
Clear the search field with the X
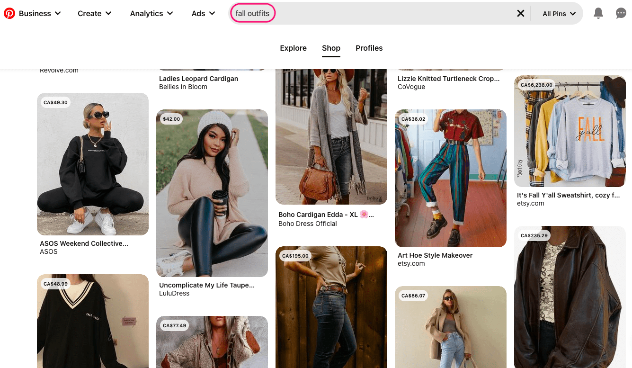(x=521, y=13)
